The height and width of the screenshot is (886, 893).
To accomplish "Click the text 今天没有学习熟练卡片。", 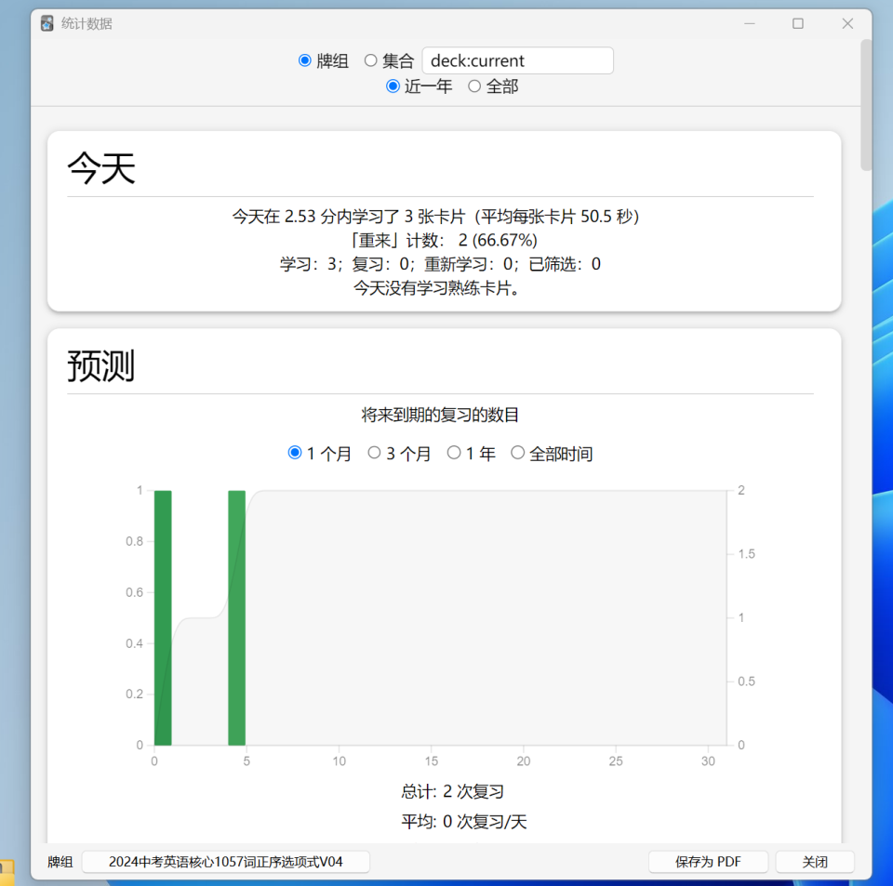I will point(437,288).
